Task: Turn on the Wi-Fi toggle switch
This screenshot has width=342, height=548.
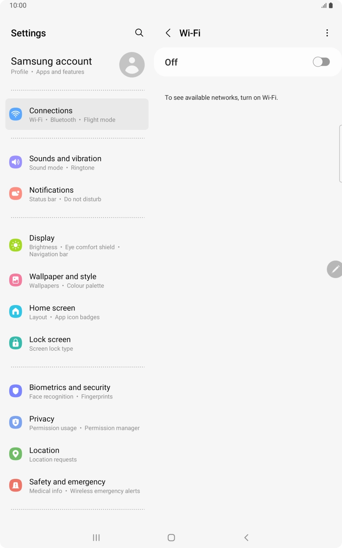Action: tap(321, 62)
